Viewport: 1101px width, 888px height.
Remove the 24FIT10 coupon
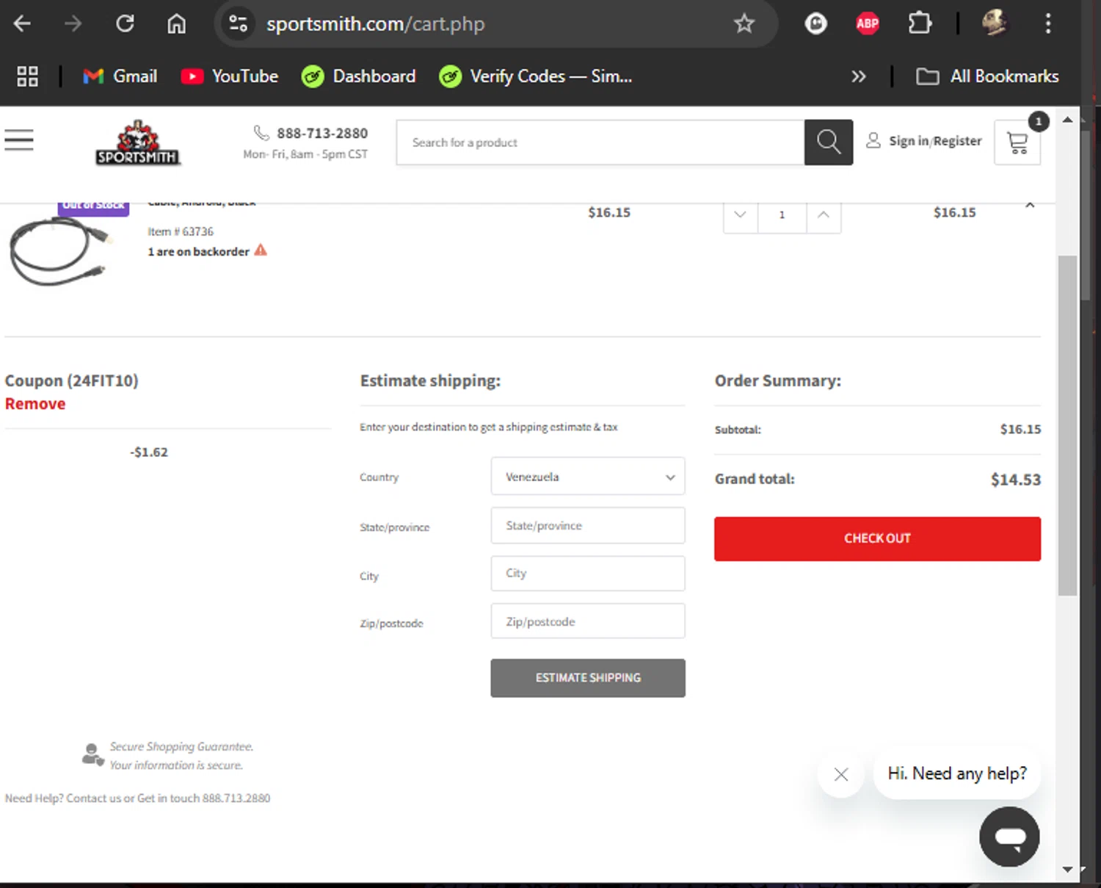35,404
